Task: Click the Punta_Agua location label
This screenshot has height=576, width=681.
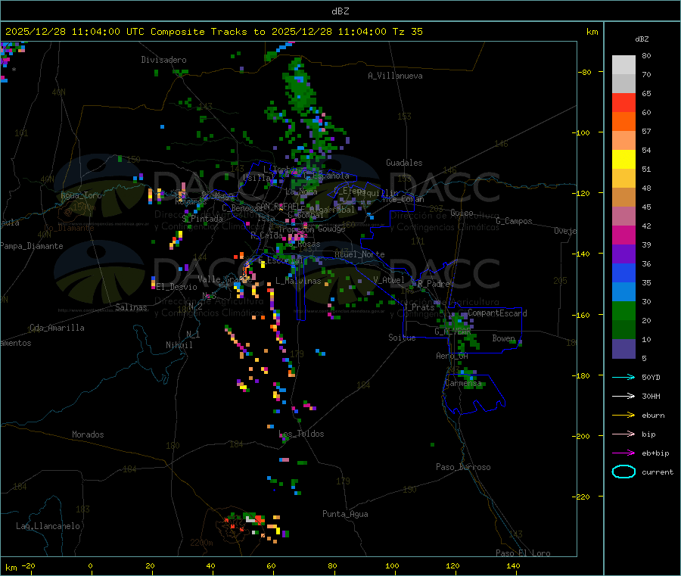Action: pyautogui.click(x=345, y=514)
